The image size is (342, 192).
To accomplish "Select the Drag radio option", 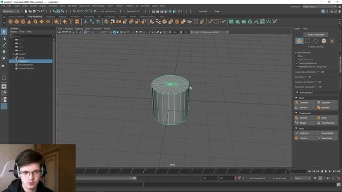I will click(296, 56).
